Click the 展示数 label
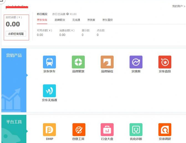This screenshot has width=186, height=143. click(x=86, y=30)
